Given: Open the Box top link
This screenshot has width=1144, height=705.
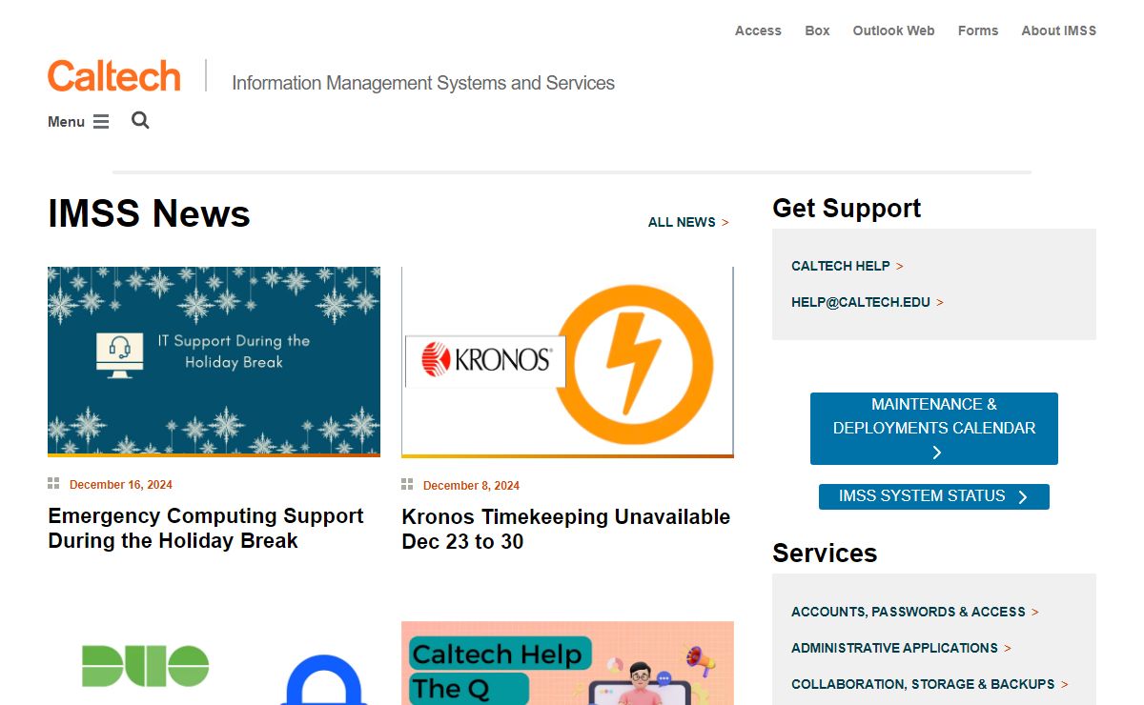Looking at the screenshot, I should 817,30.
